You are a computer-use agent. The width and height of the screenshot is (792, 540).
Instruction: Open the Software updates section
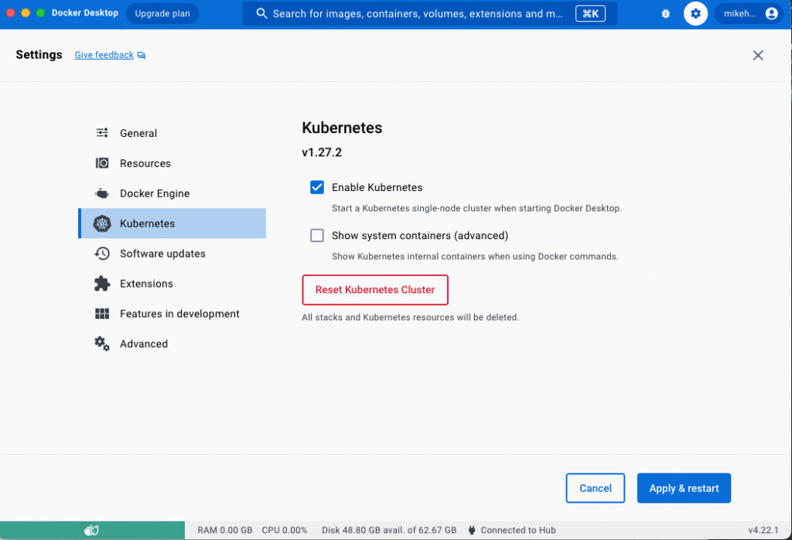pyautogui.click(x=172, y=254)
